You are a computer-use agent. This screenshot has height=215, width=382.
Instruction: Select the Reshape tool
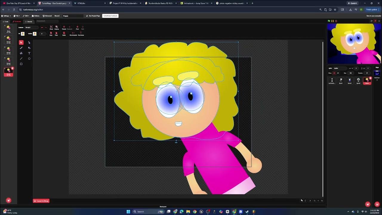click(x=29, y=42)
